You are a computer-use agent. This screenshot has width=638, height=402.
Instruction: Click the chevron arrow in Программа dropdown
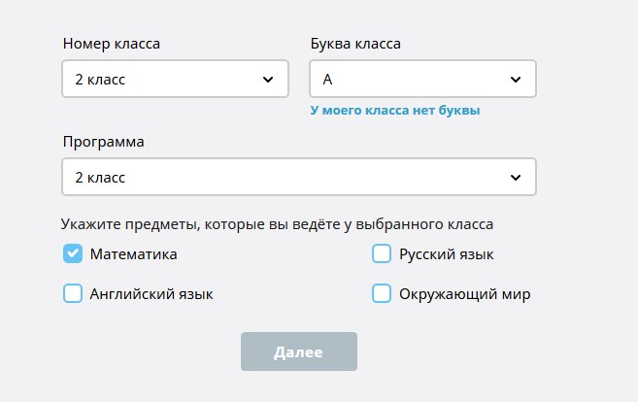(515, 178)
